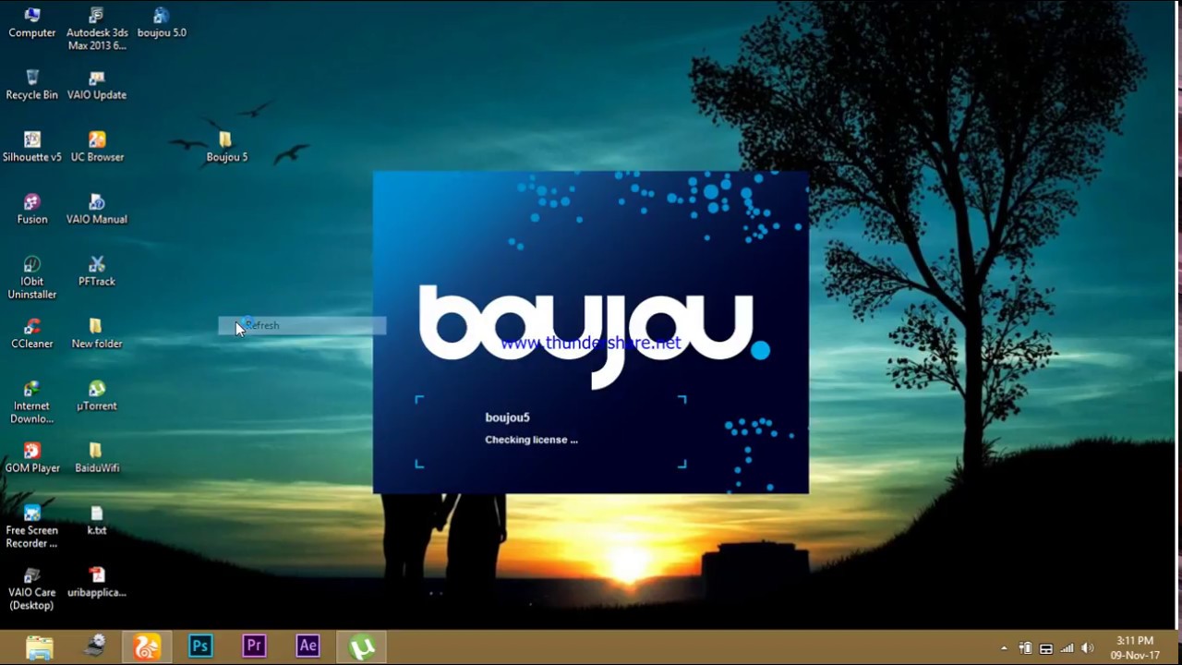Image resolution: width=1182 pixels, height=665 pixels.
Task: Select the µTorrent desktop shortcut
Action: (x=97, y=396)
